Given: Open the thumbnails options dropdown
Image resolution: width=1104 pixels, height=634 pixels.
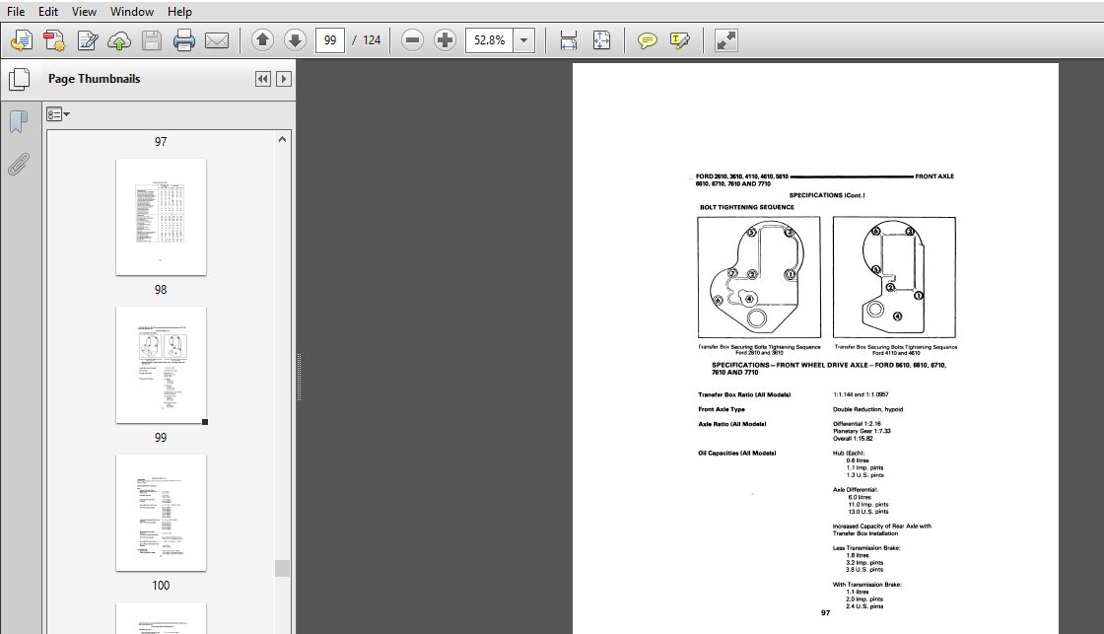Looking at the screenshot, I should coord(58,114).
